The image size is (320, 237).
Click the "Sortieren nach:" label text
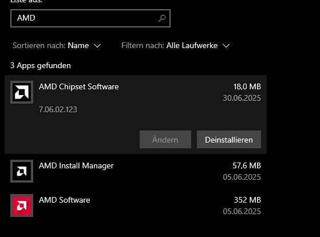(39, 45)
